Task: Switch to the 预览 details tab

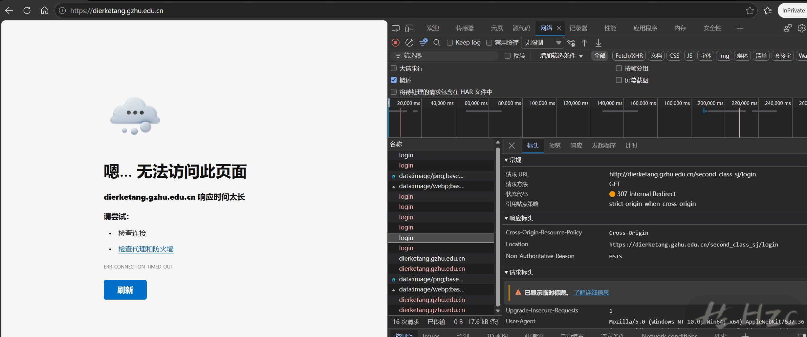Action: (x=555, y=146)
